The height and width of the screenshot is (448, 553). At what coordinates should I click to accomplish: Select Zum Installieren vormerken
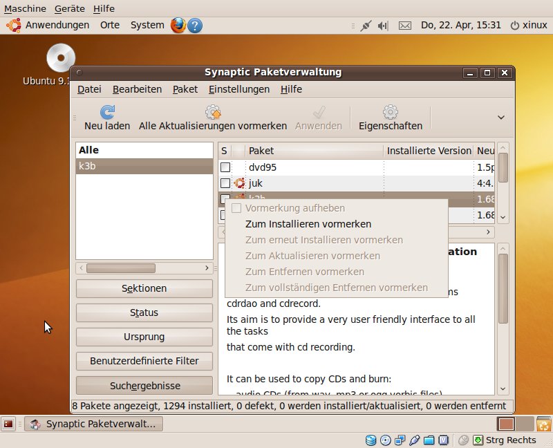[308, 224]
